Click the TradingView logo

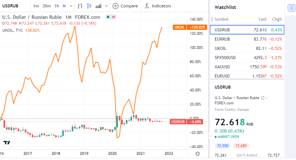click(7, 142)
